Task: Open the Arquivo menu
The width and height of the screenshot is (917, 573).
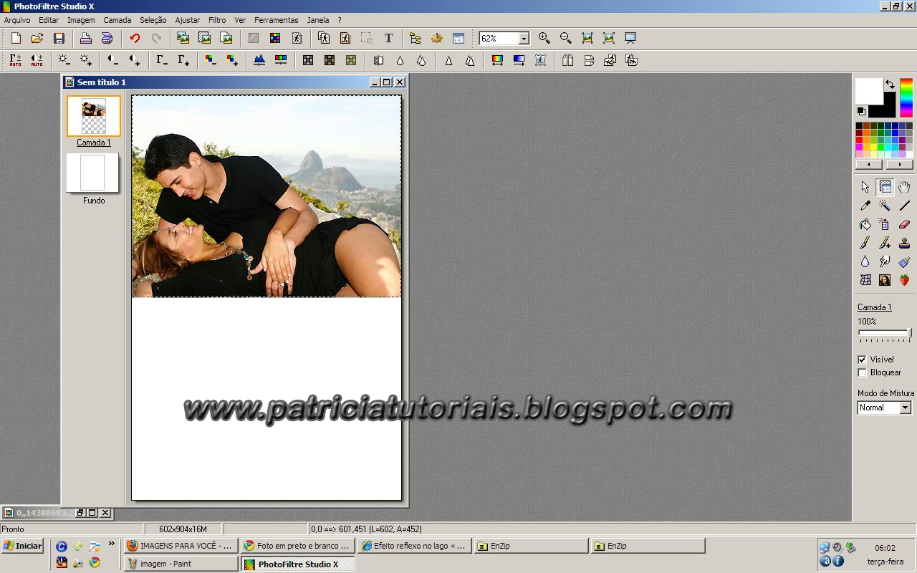Action: [17, 20]
